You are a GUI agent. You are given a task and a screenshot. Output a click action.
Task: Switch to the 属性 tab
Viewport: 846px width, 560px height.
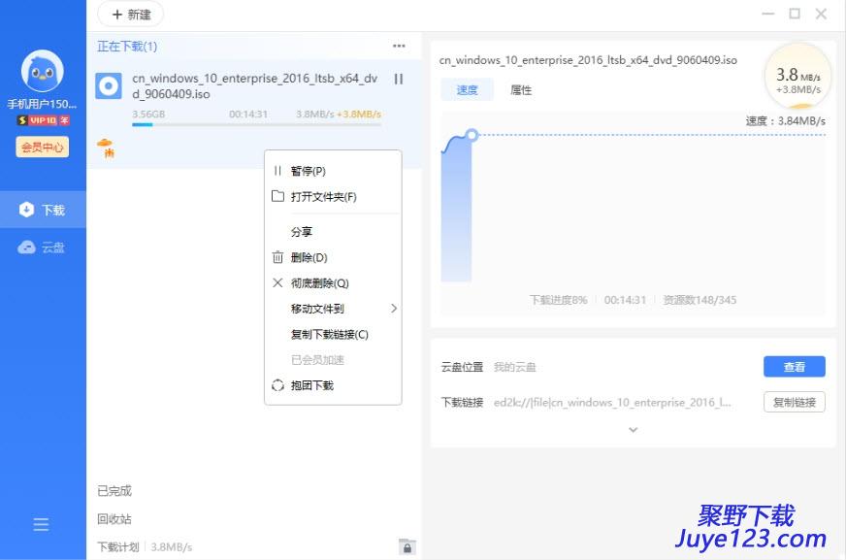pyautogui.click(x=521, y=90)
